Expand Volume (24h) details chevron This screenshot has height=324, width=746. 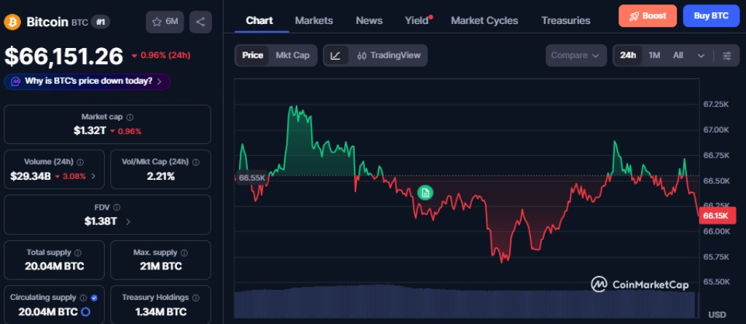point(93,176)
